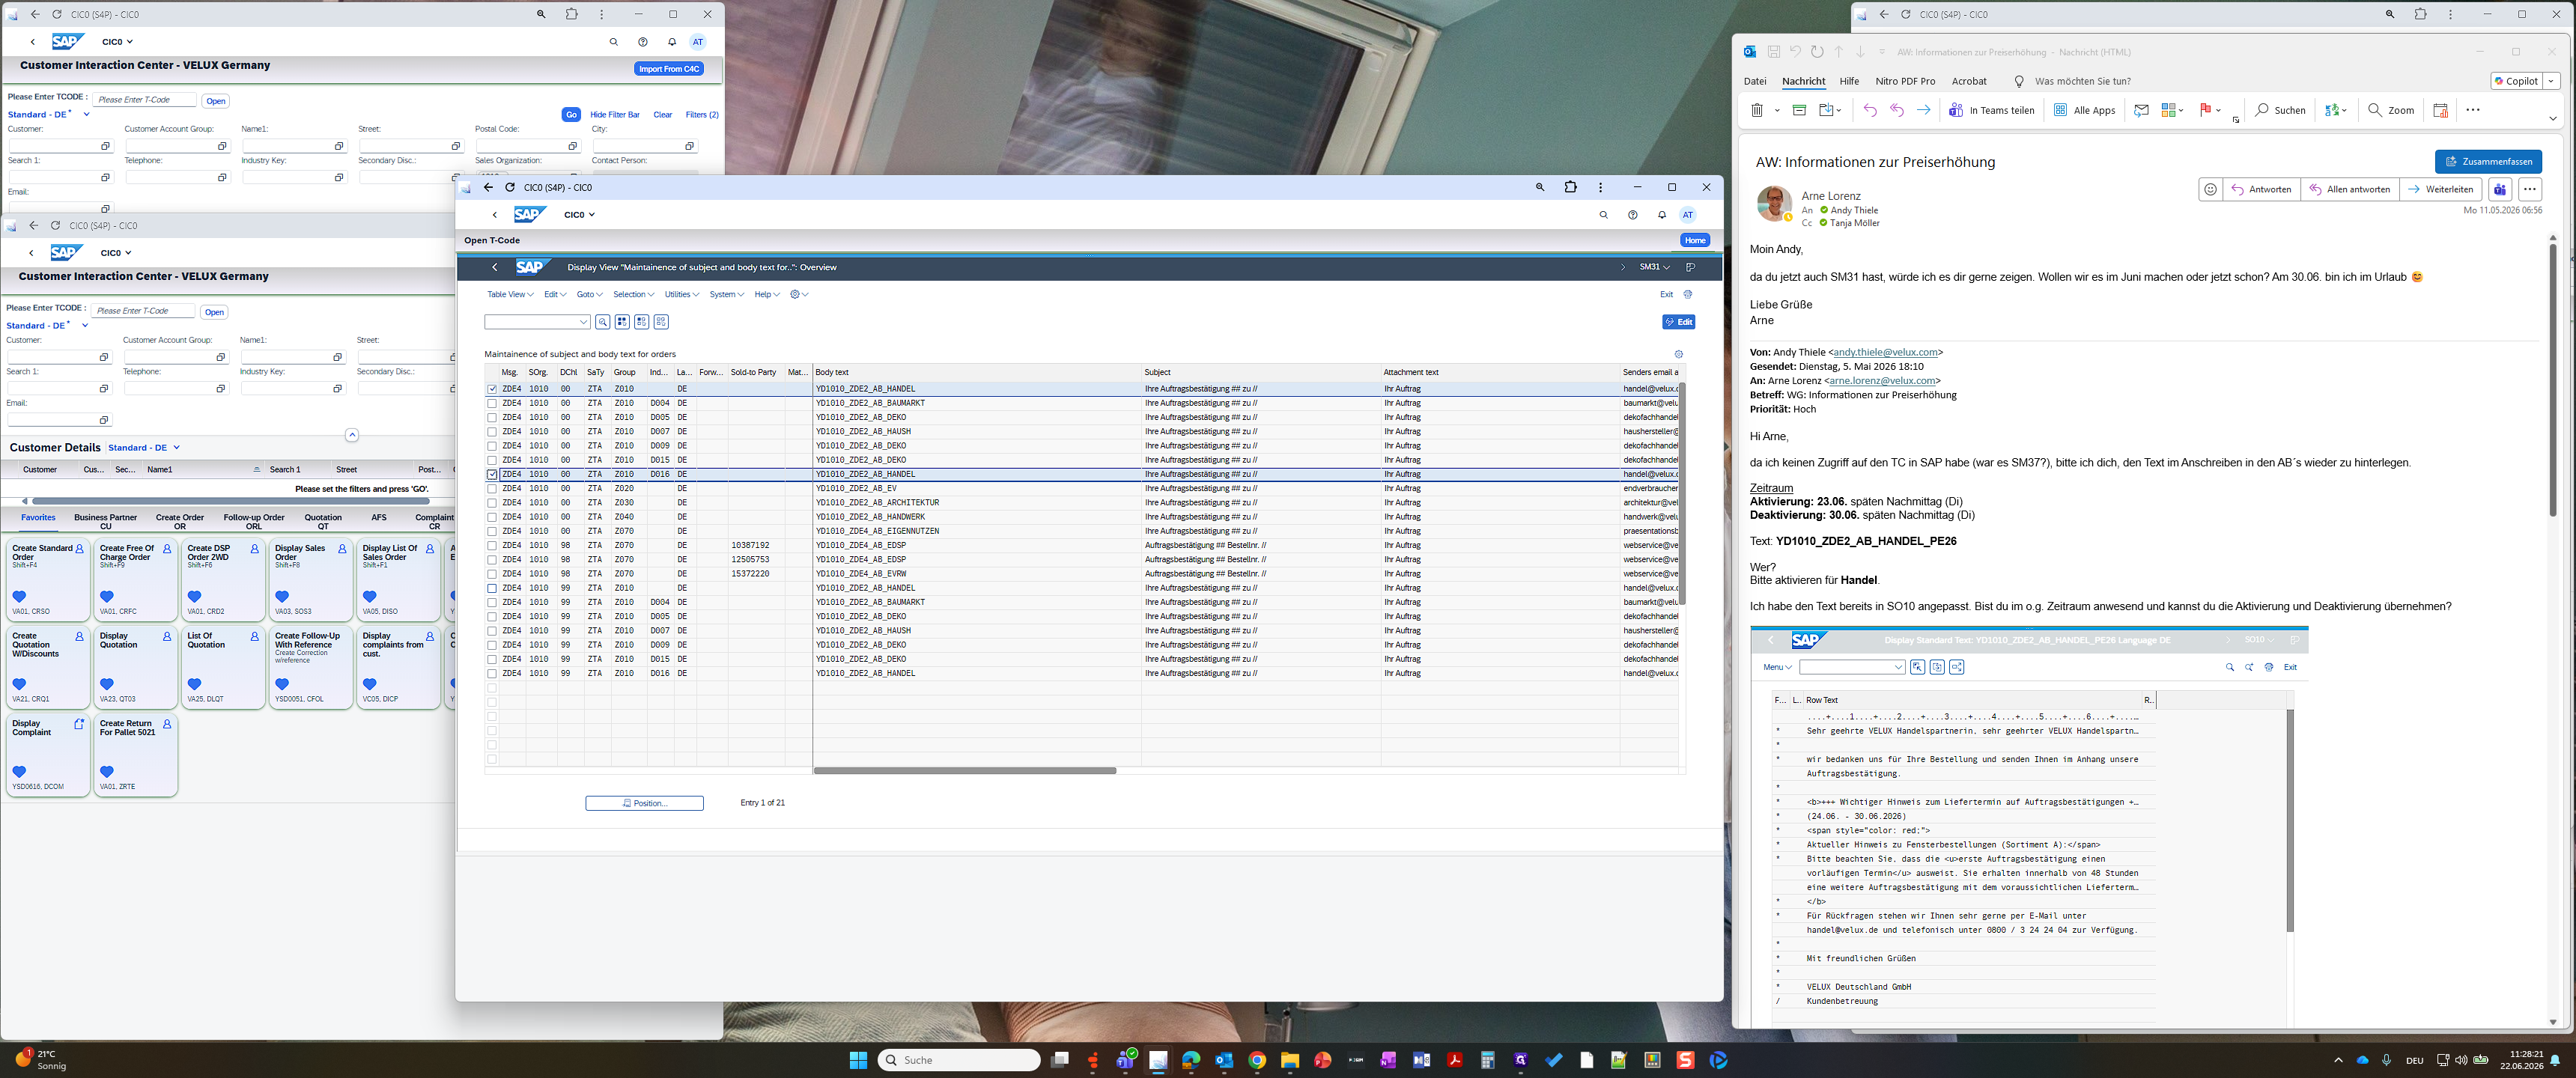The width and height of the screenshot is (2576, 1078).
Task: Open the flag follow-up dropdown in Outlook ribbon
Action: point(2218,110)
